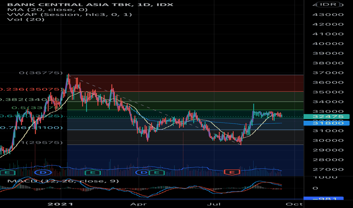Screen dimensions: 353x208
Task: Click the 1(29575) Fibonacci level label
Action: pos(42,143)
